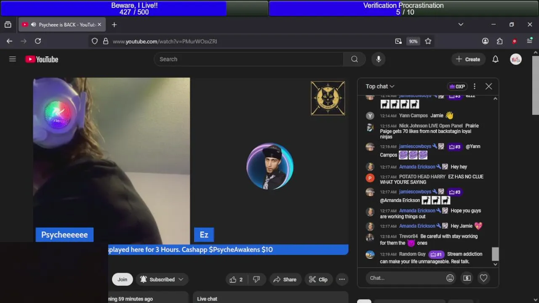Mute the tab via speaker icon

click(33, 25)
